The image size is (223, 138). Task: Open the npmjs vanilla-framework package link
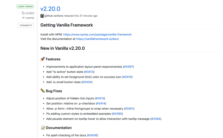pyautogui.click(x=98, y=35)
